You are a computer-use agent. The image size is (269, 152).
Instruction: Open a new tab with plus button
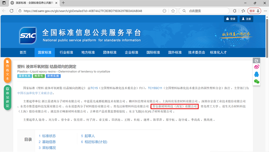click(x=63, y=3)
